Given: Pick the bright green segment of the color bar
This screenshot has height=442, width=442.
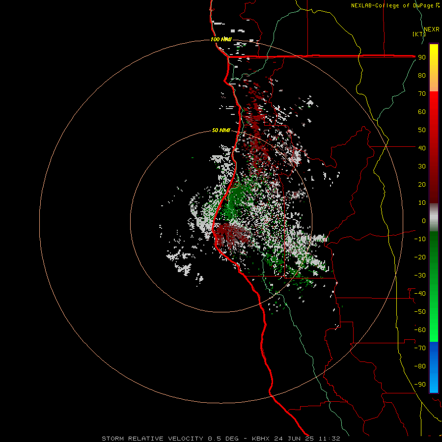Looking at the screenshot, I should pyautogui.click(x=434, y=286).
